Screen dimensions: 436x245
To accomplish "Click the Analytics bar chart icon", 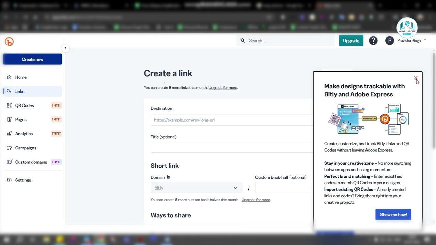I will tap(9, 134).
